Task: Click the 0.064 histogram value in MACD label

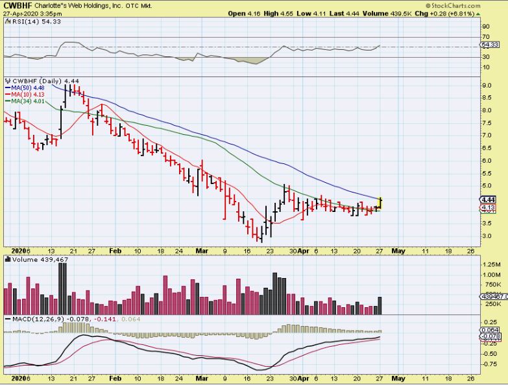Action: coord(131,320)
